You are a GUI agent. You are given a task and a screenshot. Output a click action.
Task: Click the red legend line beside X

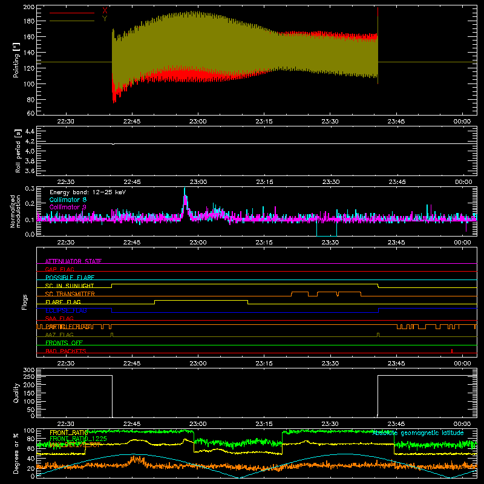72,13
